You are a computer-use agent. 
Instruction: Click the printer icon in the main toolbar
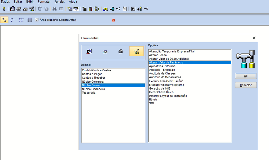[x=19, y=9]
